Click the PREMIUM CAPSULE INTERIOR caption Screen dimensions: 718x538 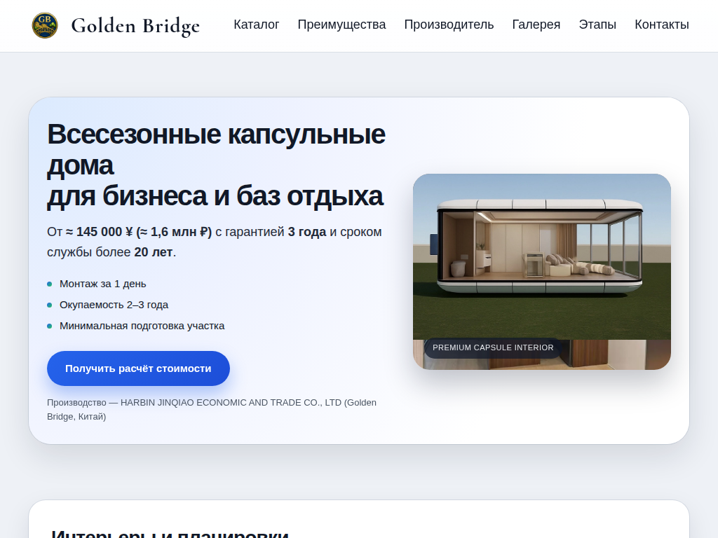pos(493,347)
